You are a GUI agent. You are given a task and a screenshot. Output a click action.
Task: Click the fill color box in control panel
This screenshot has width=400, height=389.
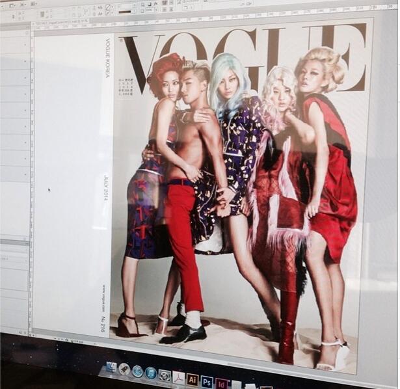[x=109, y=8]
